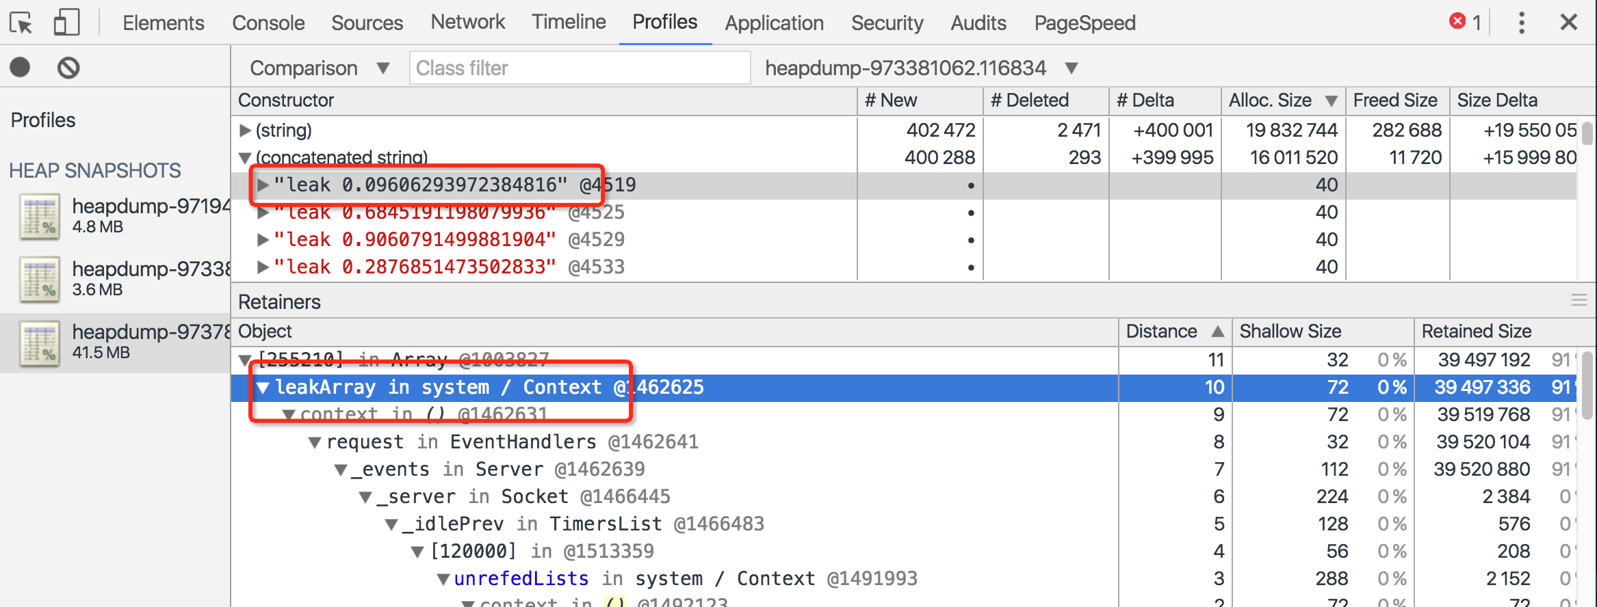Open the PageSpeed tab

click(1085, 23)
